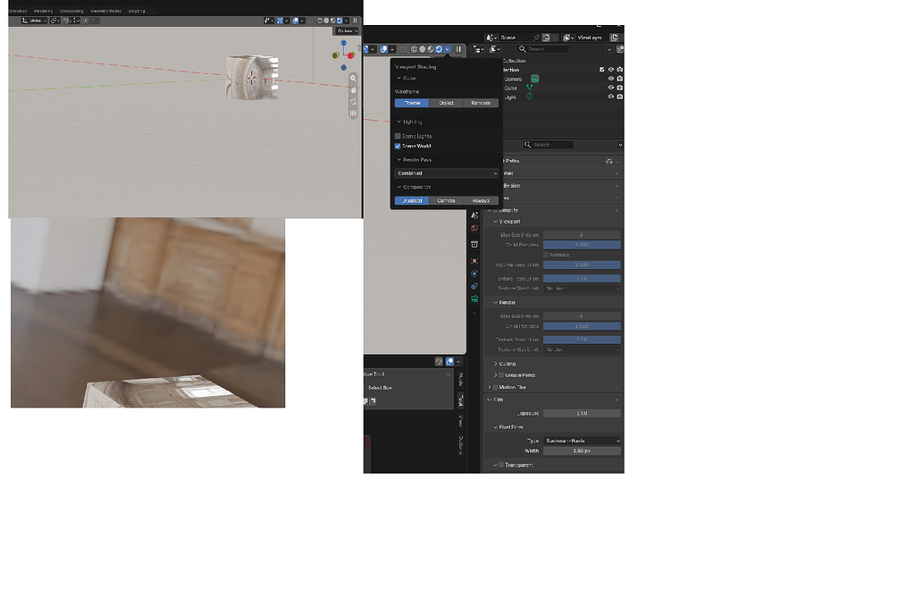This screenshot has width=915, height=589.
Task: Uncheck the Scene World checkbox
Action: 398,146
